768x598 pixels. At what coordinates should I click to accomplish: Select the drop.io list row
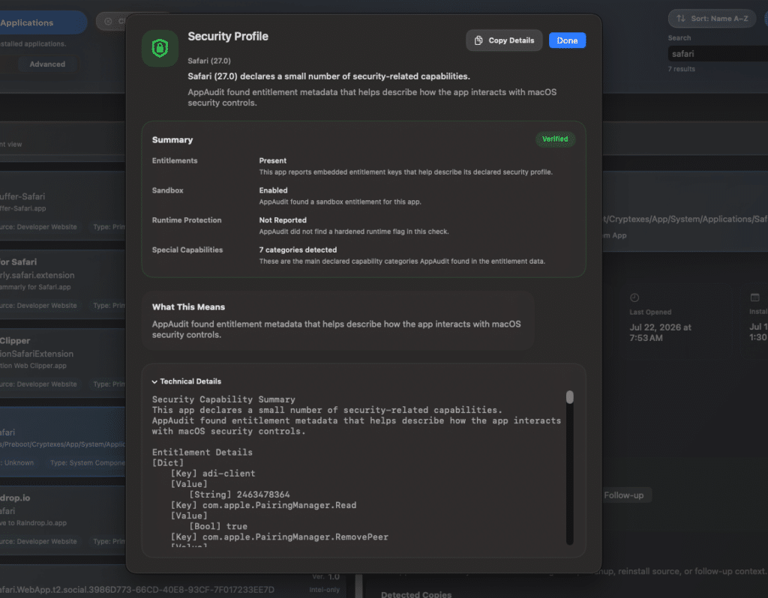point(63,520)
